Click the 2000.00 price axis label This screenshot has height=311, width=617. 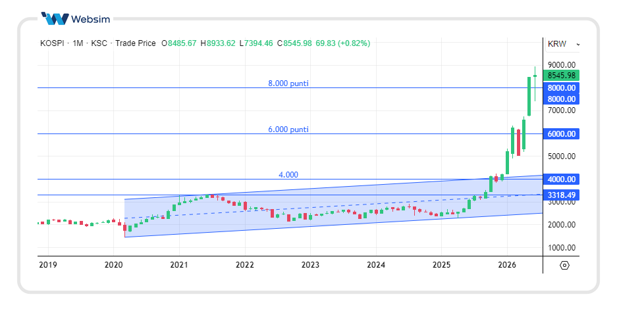point(562,225)
